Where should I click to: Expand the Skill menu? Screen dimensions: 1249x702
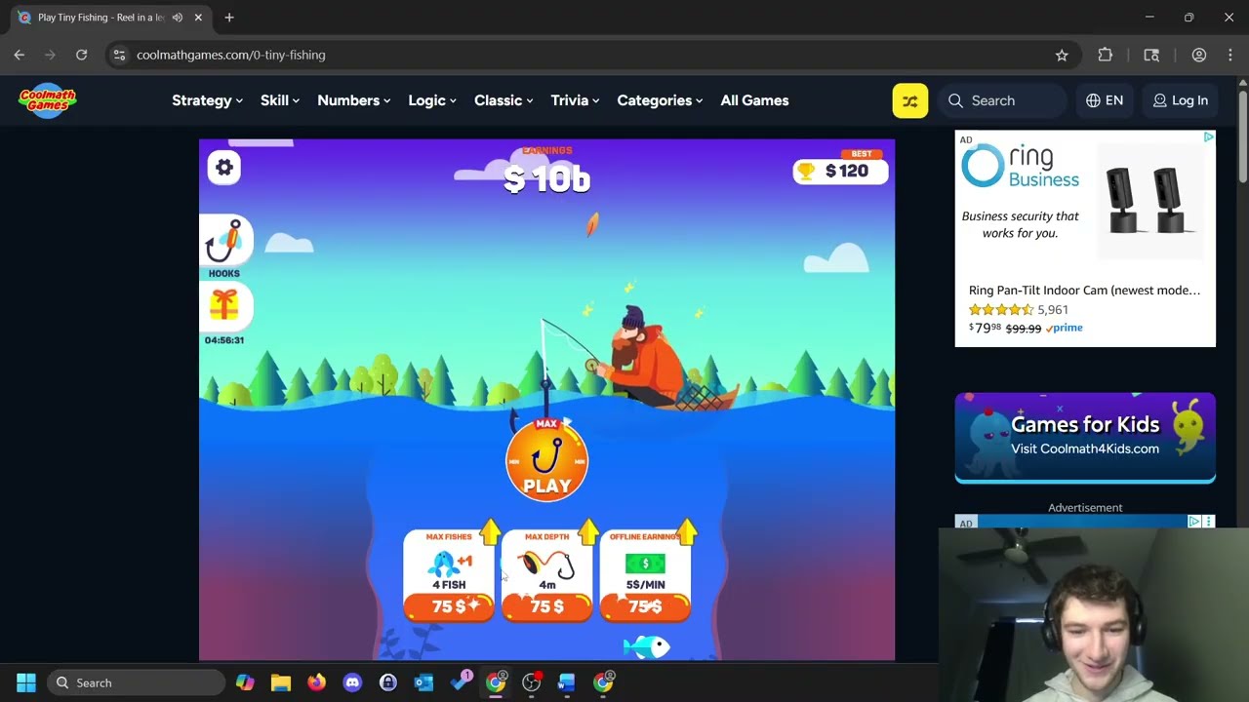coord(279,100)
